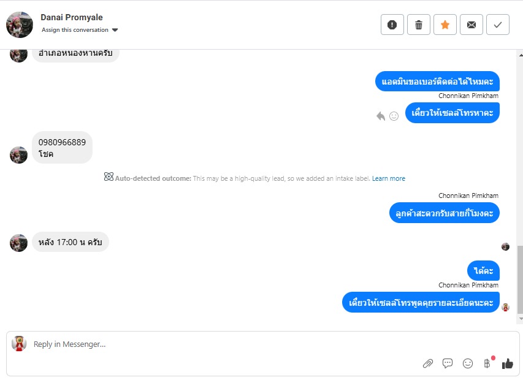Click the auto-detected outcome atom icon
523x380 pixels.
click(109, 177)
